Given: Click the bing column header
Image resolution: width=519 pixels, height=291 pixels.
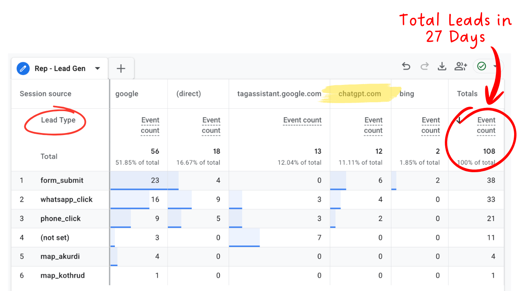Looking at the screenshot, I should [407, 94].
